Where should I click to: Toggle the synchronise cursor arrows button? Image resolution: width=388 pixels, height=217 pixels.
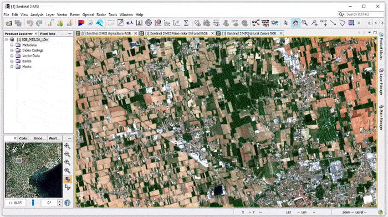[x=68, y=187]
